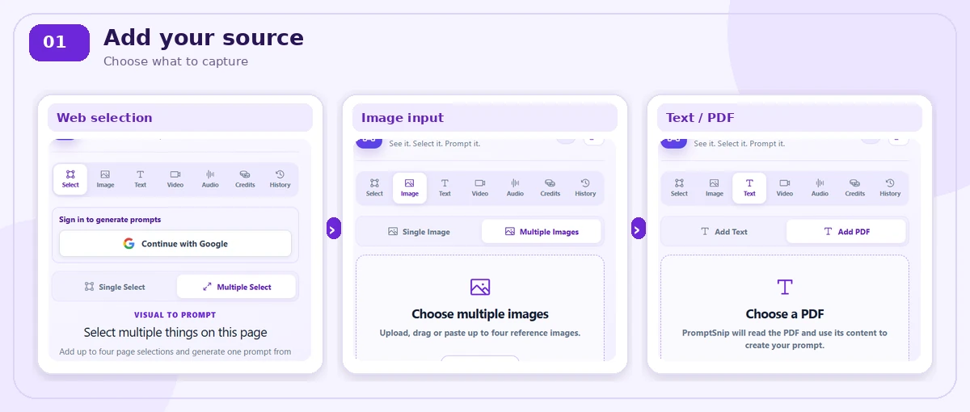
Task: Click the Text / PDF card header
Action: click(x=790, y=117)
